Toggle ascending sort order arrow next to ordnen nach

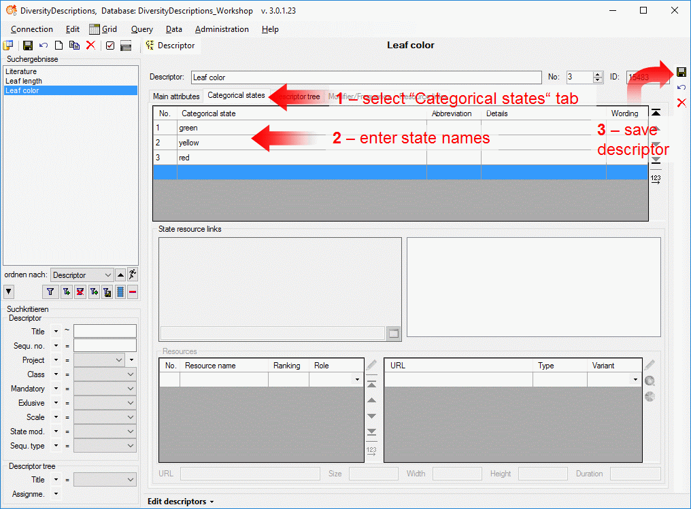pyautogui.click(x=120, y=275)
